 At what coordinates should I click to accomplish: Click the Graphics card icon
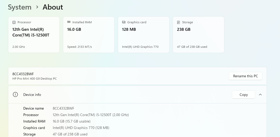tap(124, 22)
